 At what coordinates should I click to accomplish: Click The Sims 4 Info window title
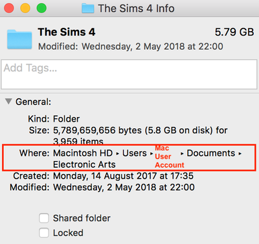[136, 8]
